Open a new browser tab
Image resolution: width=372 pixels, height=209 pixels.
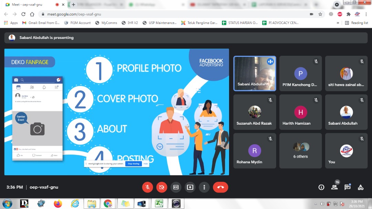coord(74,4)
